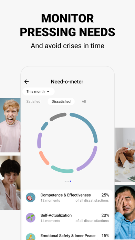The image size is (135, 240).
Task: Tap the '12 moments' label
Action: pos(50,200)
